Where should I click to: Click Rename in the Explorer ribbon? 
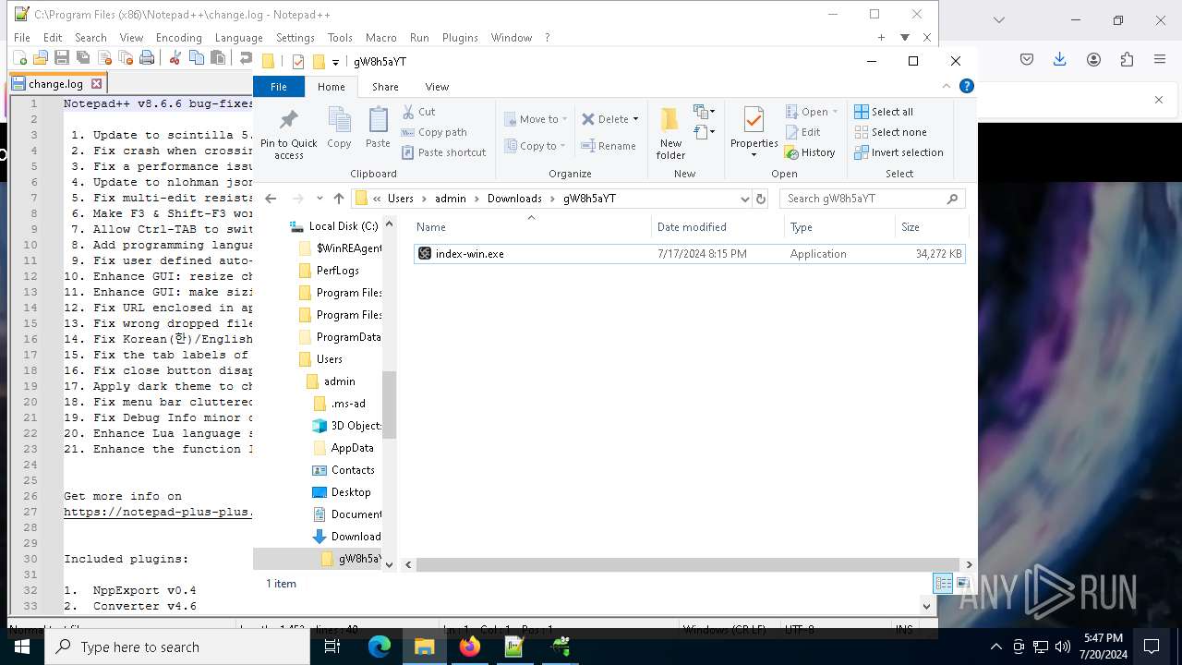point(609,146)
